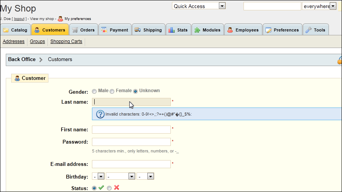Click the Preferences pencil icon
The height and width of the screenshot is (192, 342).
tap(269, 30)
